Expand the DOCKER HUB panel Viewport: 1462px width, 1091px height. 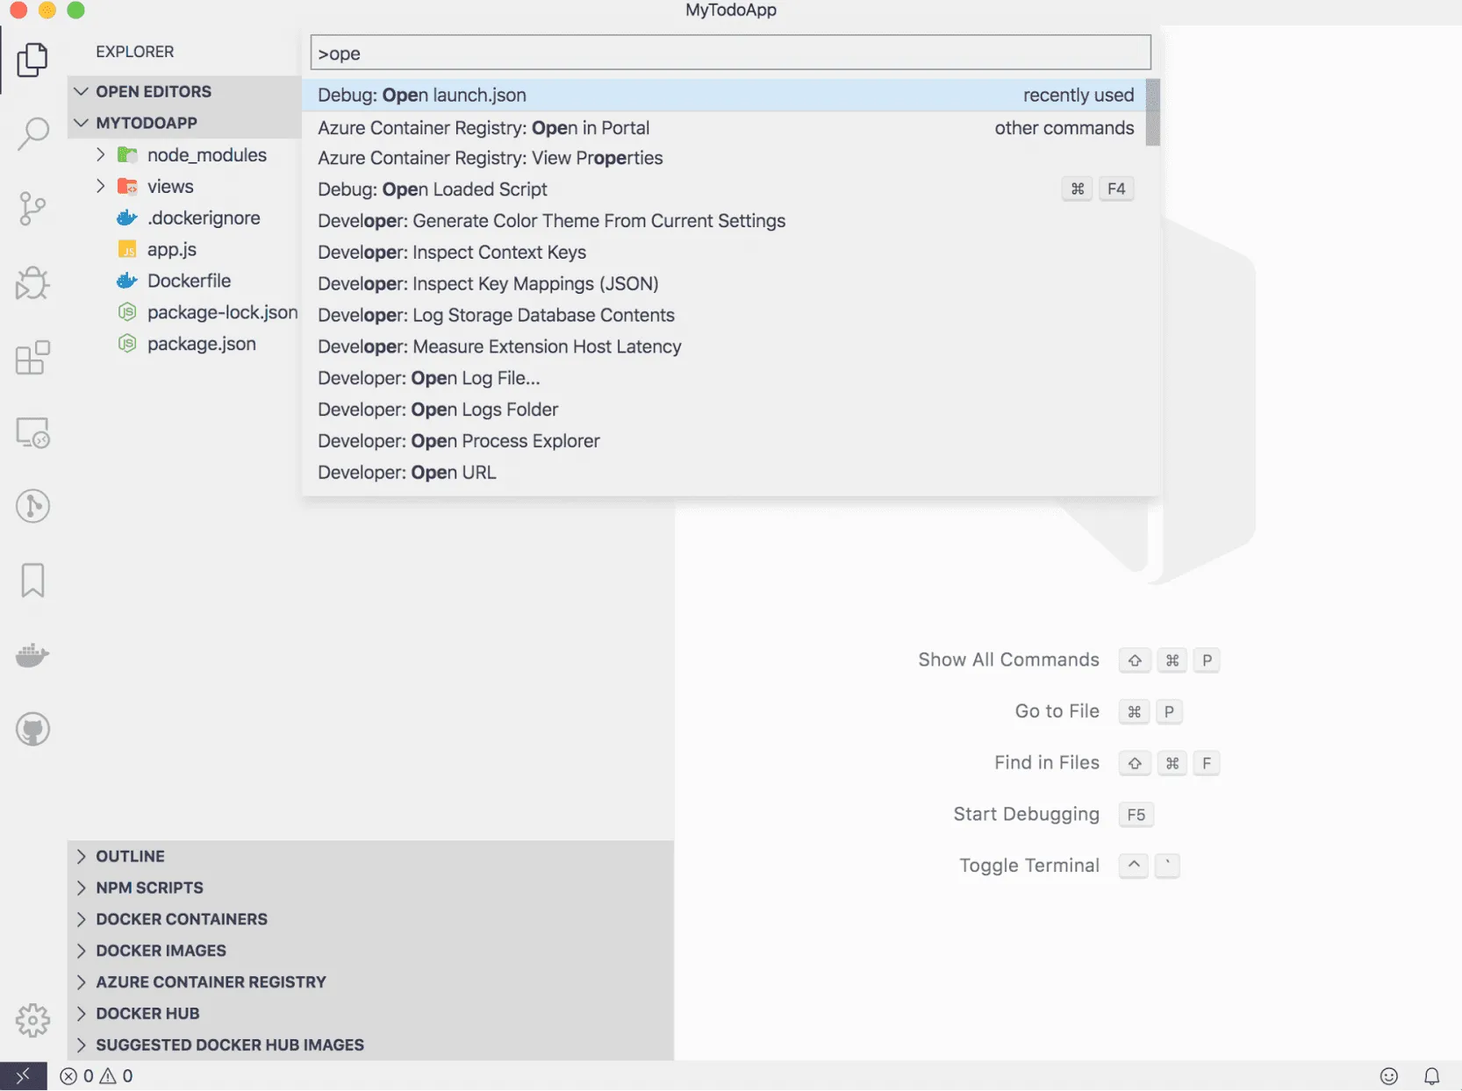click(370, 1014)
